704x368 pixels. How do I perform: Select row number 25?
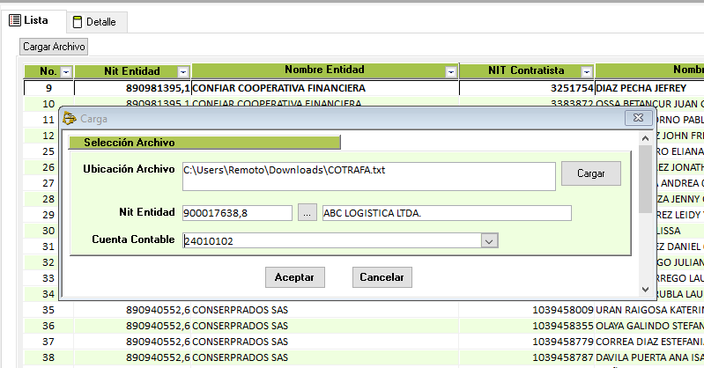[x=48, y=151]
